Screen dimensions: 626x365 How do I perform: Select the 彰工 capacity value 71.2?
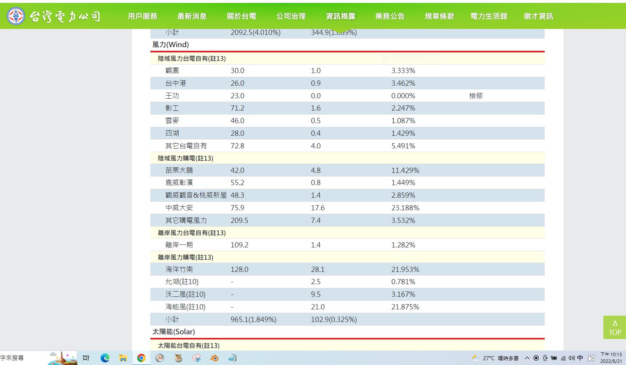237,108
